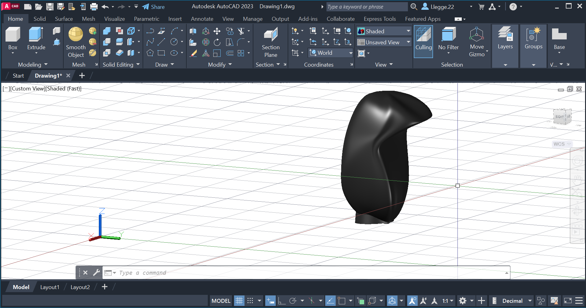Image resolution: width=586 pixels, height=308 pixels.
Task: Click the Share button
Action: (x=154, y=7)
